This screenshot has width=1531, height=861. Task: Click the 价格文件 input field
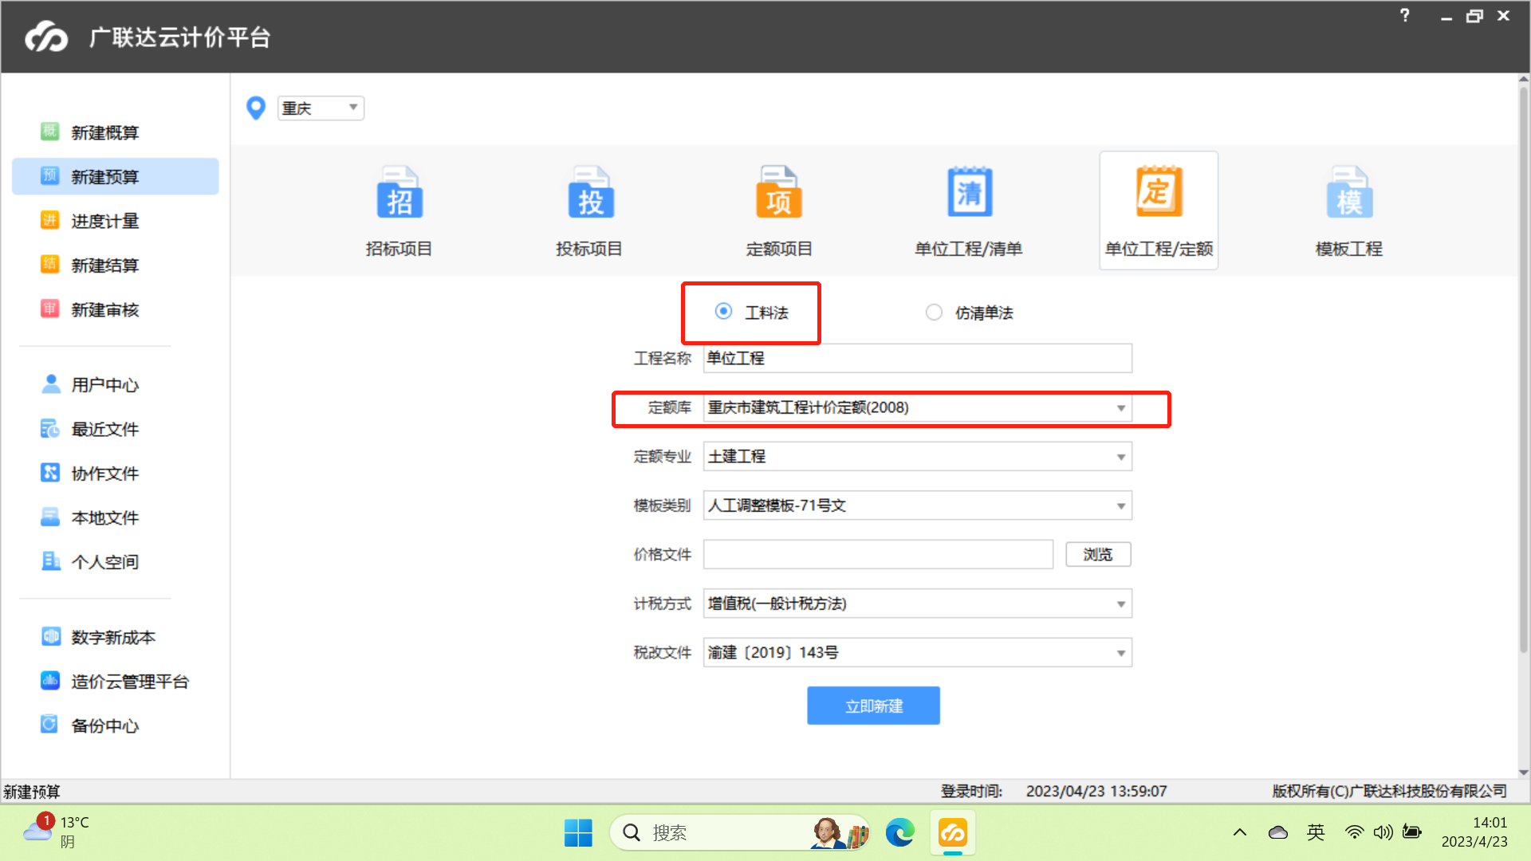point(878,554)
